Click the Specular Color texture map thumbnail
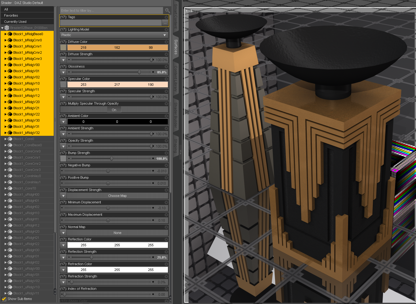Viewport: 416px width, 304px height. tap(63, 85)
